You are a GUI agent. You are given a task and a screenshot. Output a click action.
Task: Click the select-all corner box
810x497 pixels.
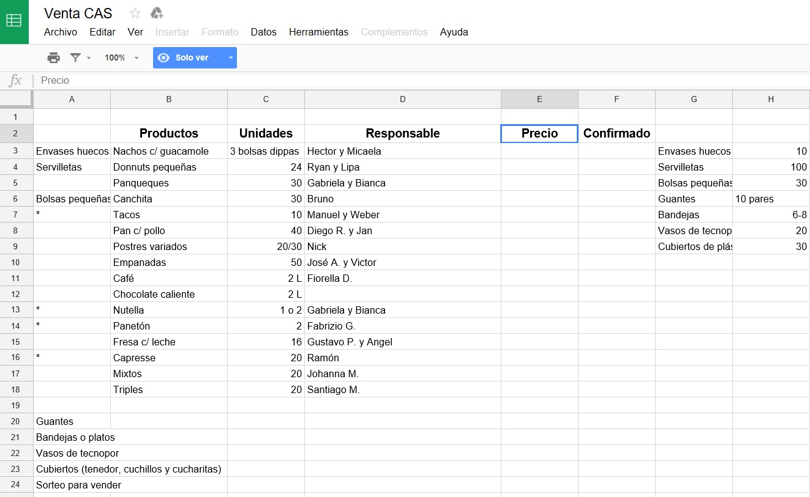[17, 99]
